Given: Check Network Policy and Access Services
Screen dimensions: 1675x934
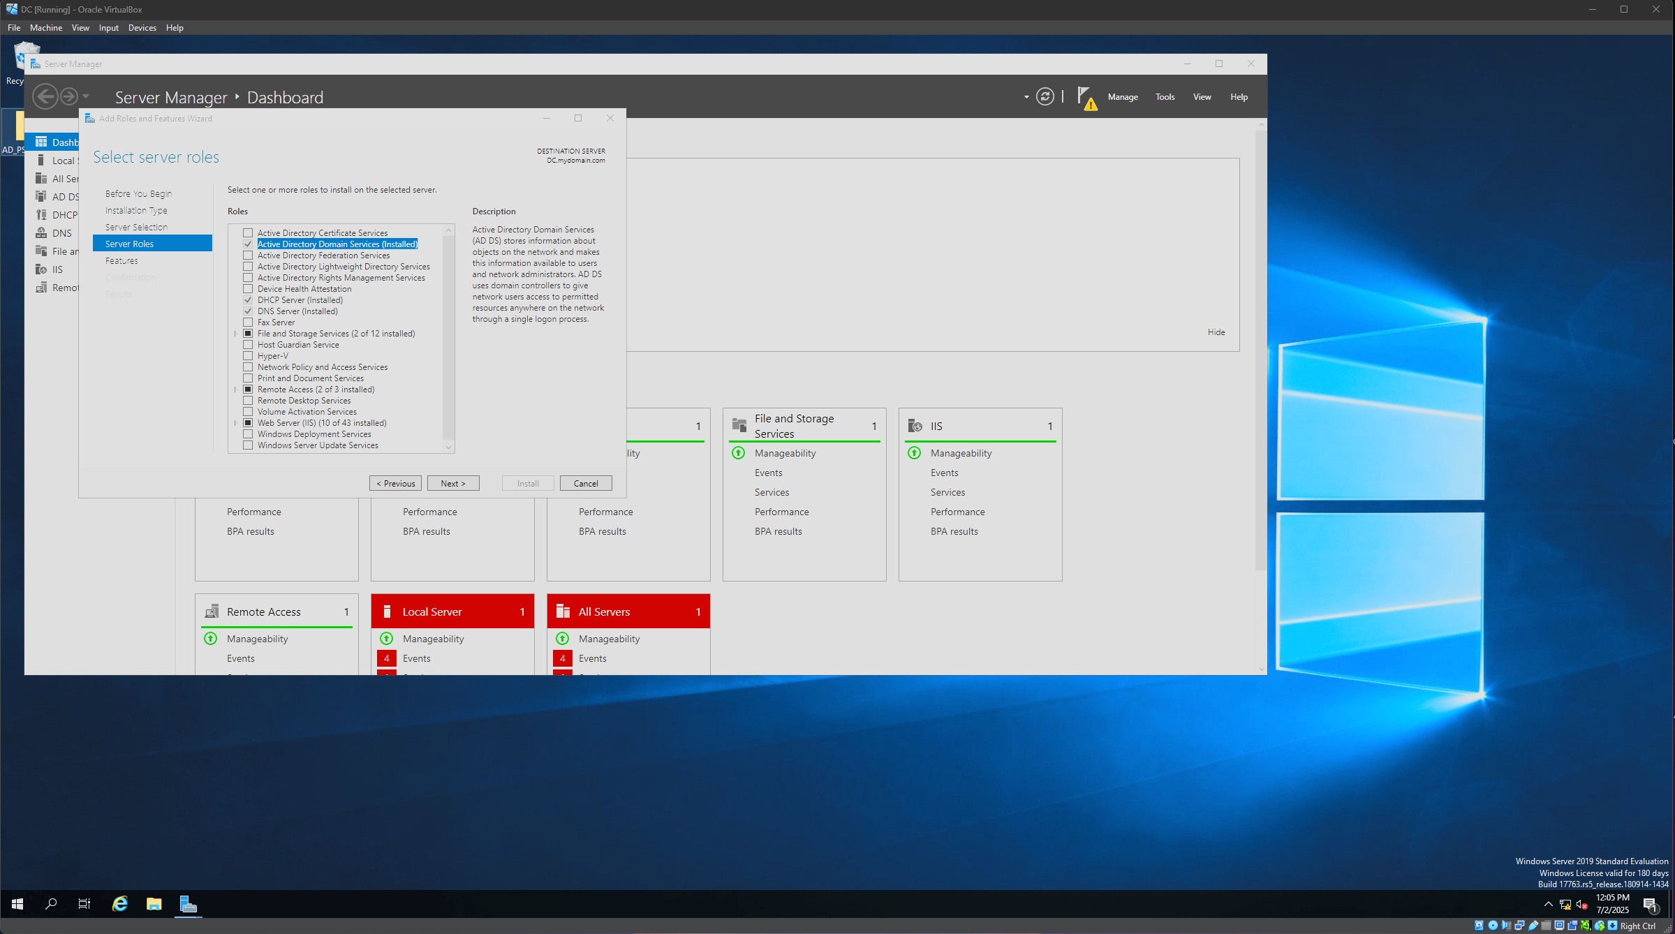Looking at the screenshot, I should click(x=248, y=367).
